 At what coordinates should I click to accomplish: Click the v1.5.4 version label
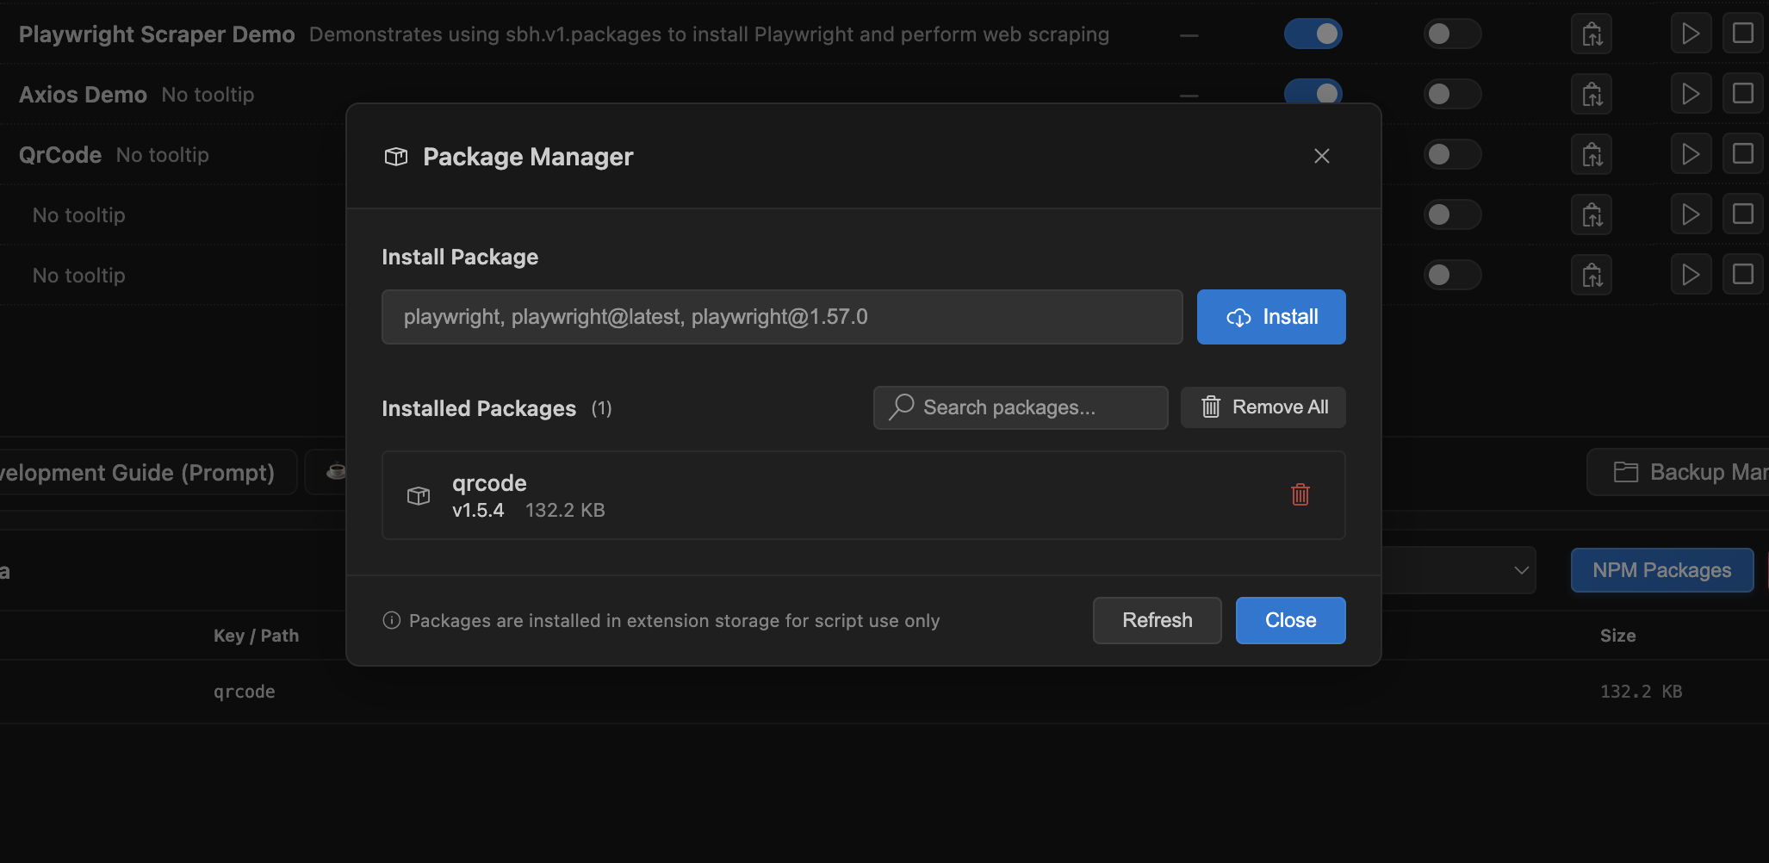(478, 510)
